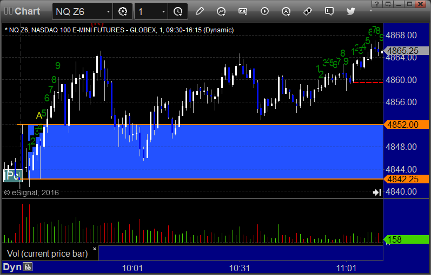
Task: Select the pencil drawing tool
Action: click(200, 11)
